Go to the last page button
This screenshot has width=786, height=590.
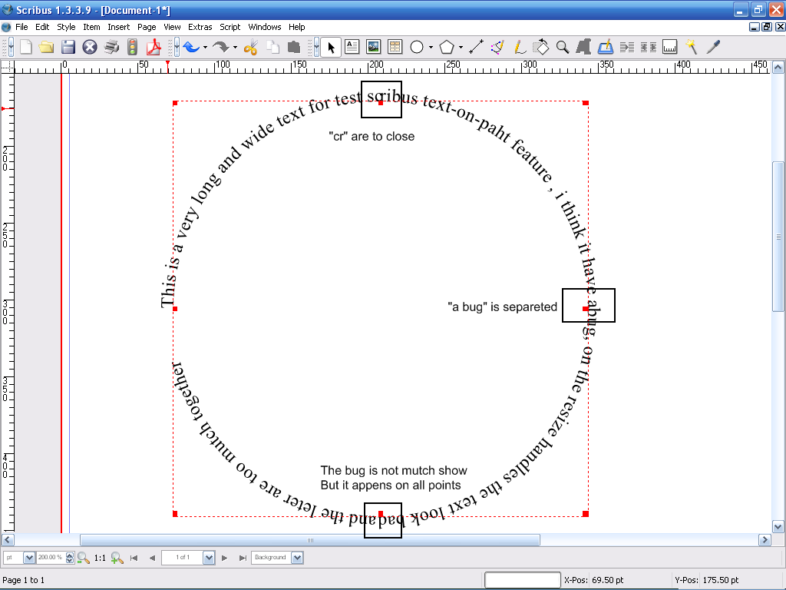243,558
